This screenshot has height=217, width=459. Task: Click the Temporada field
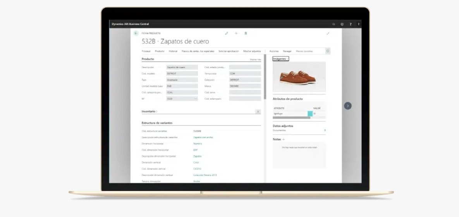point(245,74)
